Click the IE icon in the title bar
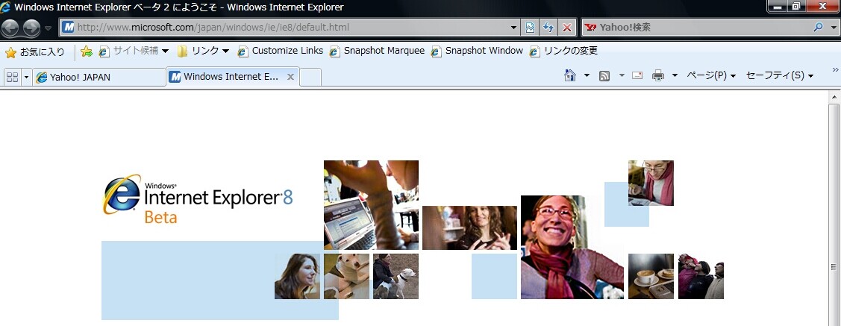Image resolution: width=841 pixels, height=326 pixels. pos(6,7)
